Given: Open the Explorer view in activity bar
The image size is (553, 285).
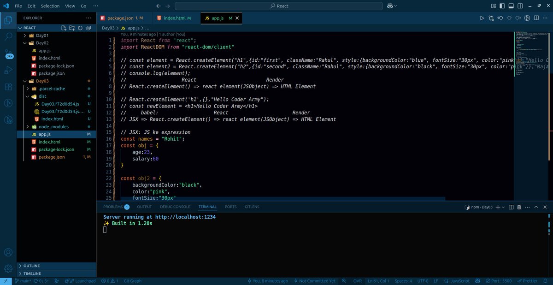Looking at the screenshot, I should [x=8, y=20].
